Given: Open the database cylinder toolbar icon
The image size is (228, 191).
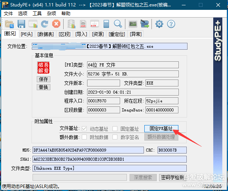Looking at the screenshot, I should click(72, 24).
